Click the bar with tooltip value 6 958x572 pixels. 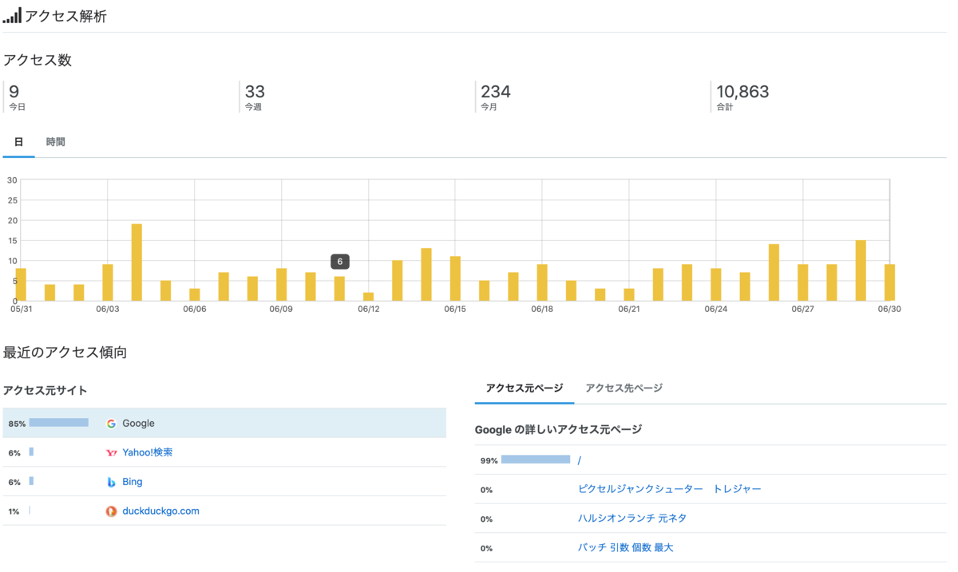click(x=339, y=289)
